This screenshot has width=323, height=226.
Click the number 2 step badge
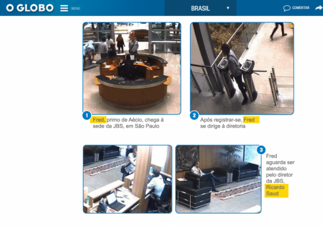(194, 115)
